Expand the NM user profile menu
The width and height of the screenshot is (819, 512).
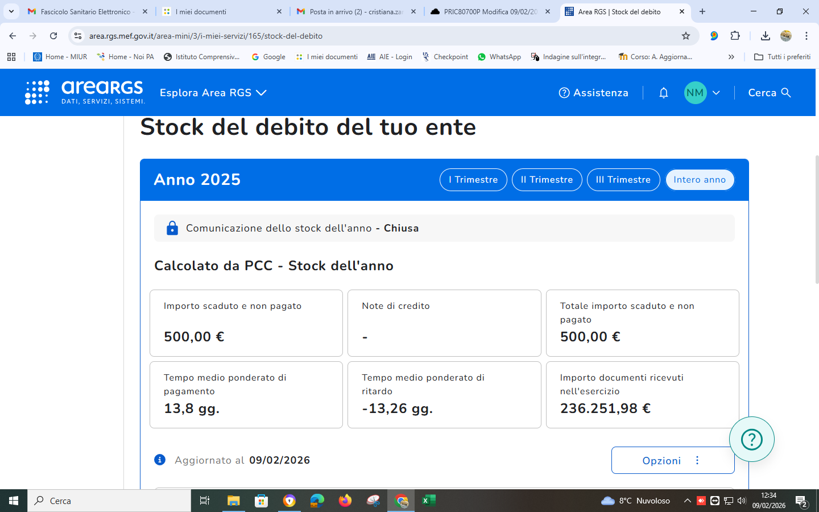pos(702,93)
